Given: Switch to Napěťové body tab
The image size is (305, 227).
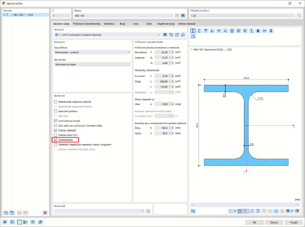Looking at the screenshot, I should point(166,24).
